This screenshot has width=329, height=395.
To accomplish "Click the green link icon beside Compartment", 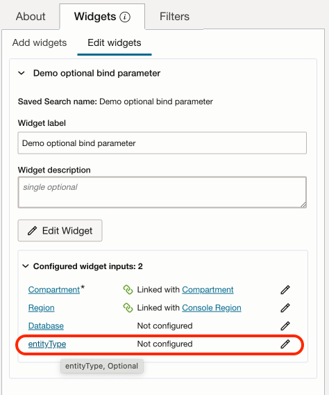I will pyautogui.click(x=128, y=290).
